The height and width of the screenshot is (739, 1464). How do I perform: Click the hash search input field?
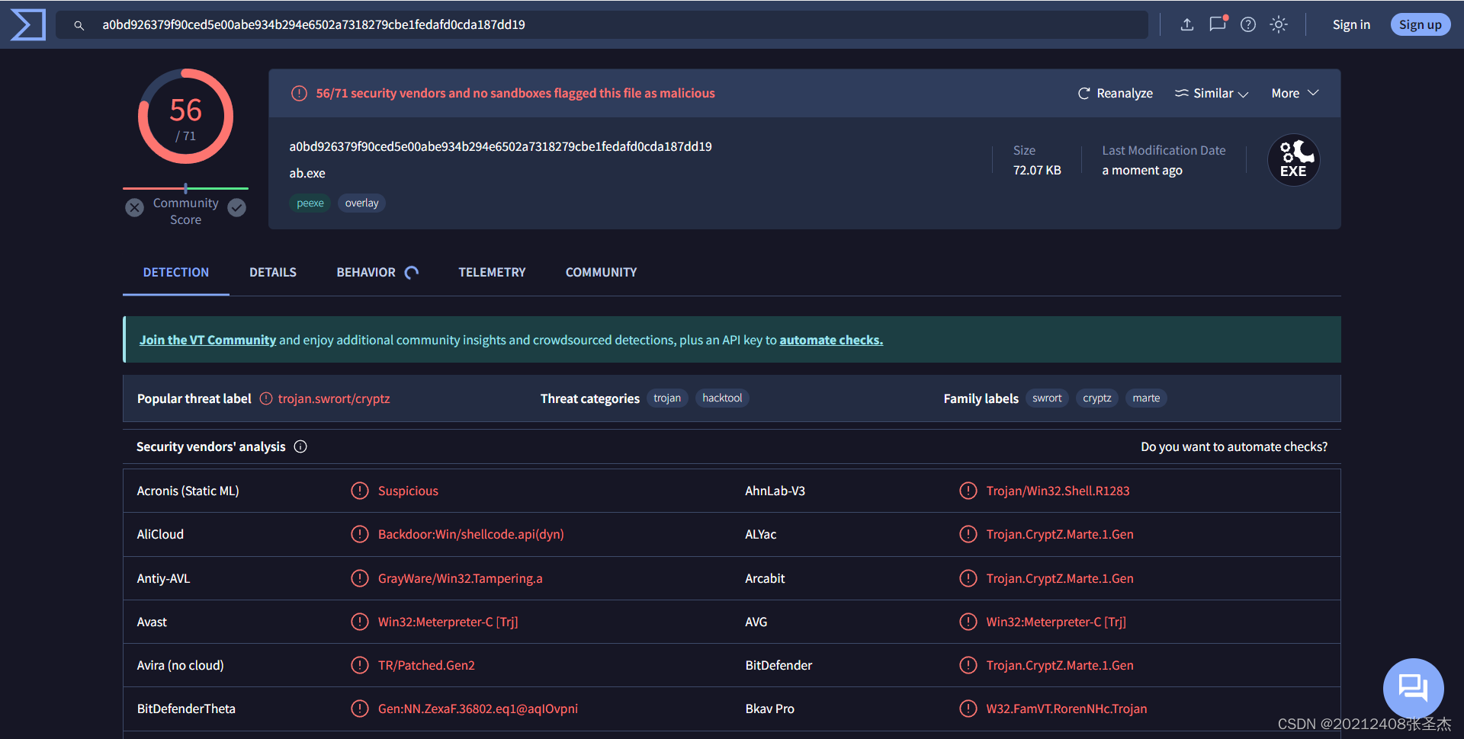tap(602, 24)
